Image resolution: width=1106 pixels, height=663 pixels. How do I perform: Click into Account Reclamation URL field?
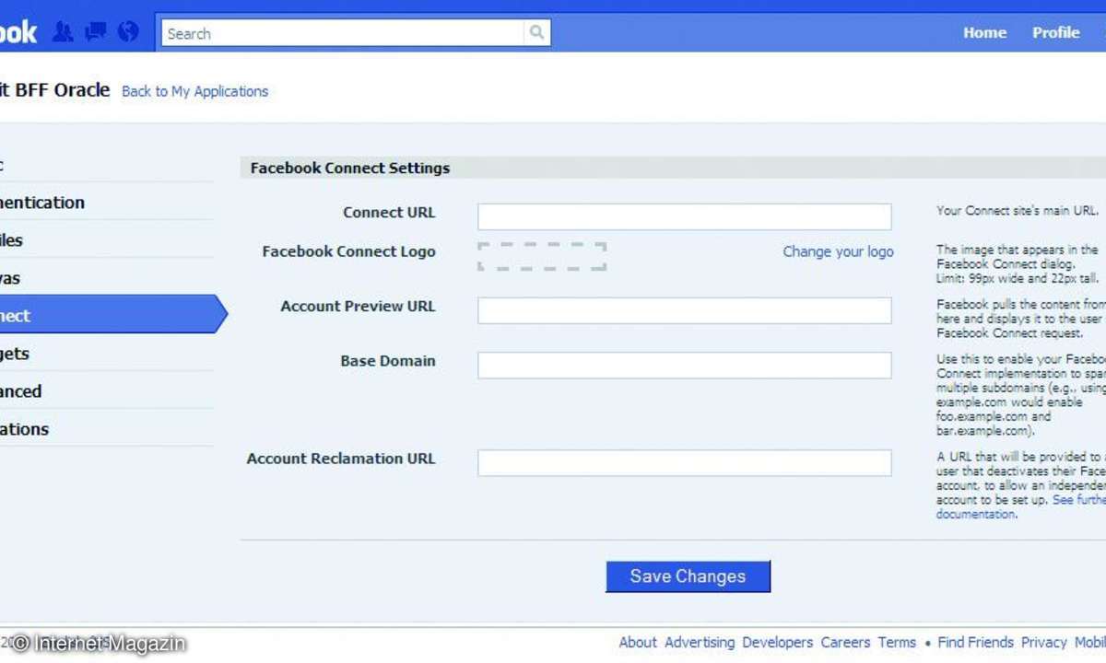[x=685, y=462]
